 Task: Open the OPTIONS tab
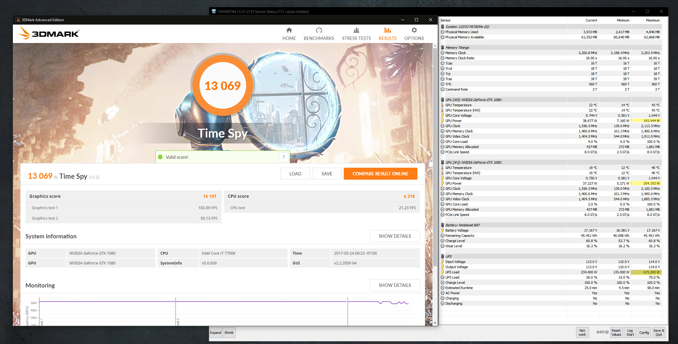click(414, 34)
